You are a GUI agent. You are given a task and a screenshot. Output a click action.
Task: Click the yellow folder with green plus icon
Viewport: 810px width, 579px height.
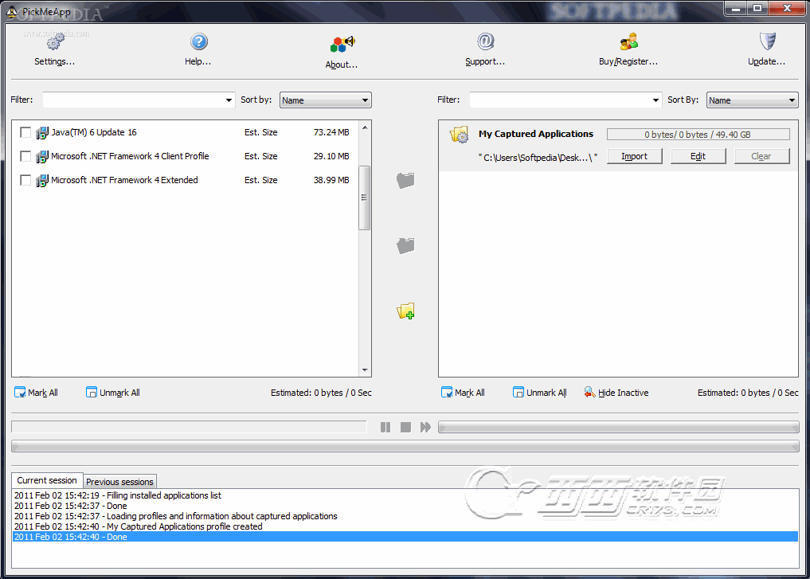click(x=405, y=311)
